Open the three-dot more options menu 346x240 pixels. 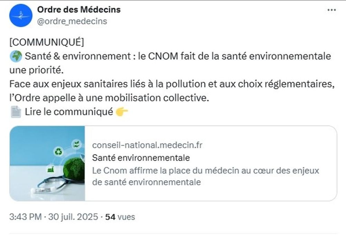click(x=331, y=10)
